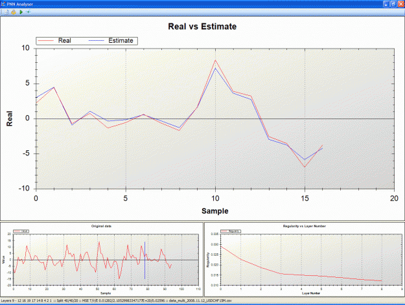Viewport: 405px width, 305px height.
Task: Click the y-axis tick label -10 in main chart
Action: point(24,188)
